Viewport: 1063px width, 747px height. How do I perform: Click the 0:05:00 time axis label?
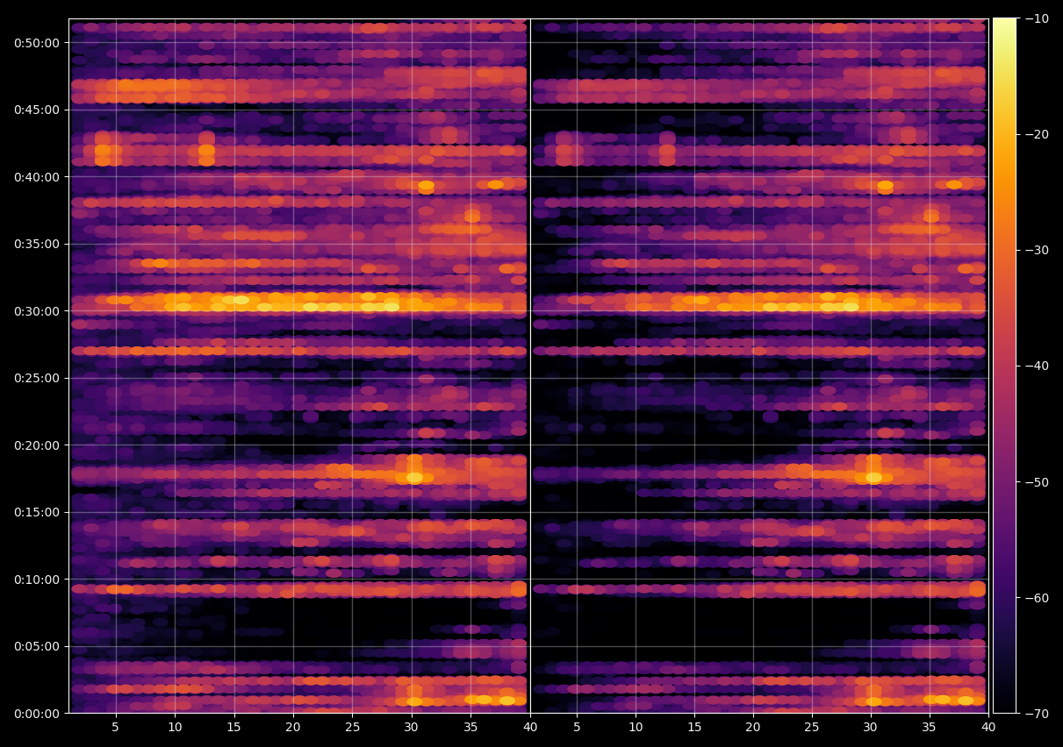37,646
